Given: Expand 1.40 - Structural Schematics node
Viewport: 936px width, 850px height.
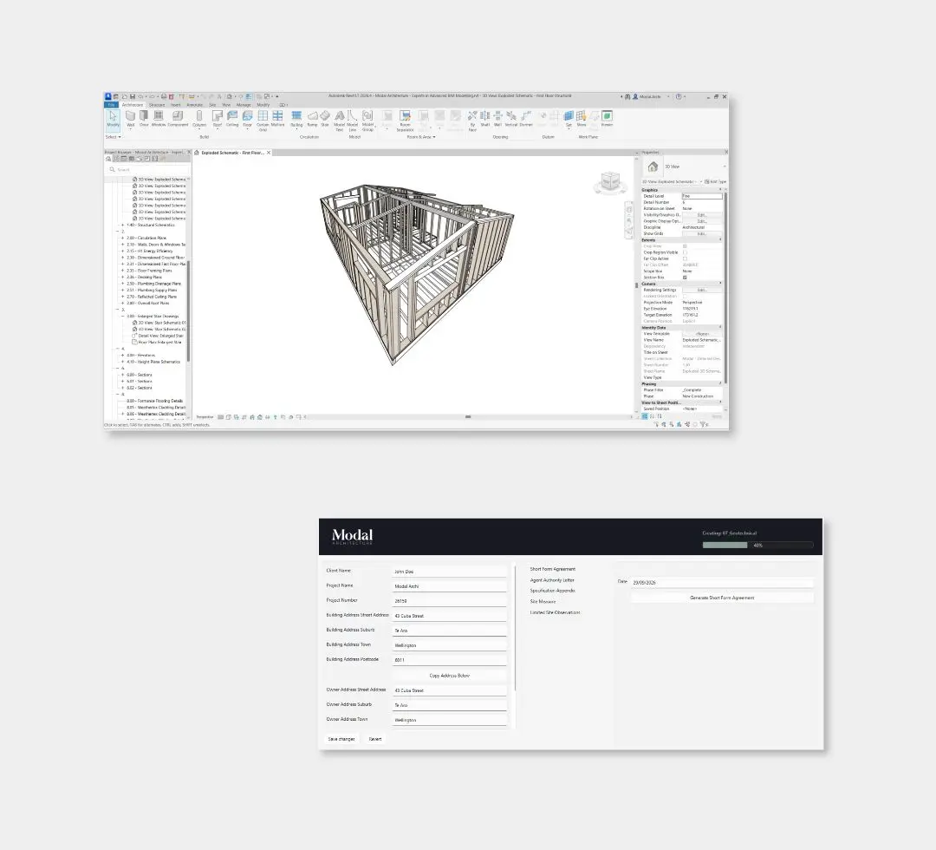Looking at the screenshot, I should coord(122,226).
